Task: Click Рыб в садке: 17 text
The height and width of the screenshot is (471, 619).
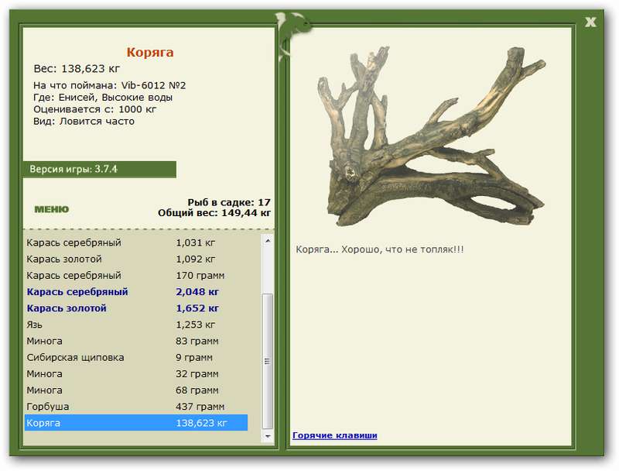Action: tap(229, 202)
